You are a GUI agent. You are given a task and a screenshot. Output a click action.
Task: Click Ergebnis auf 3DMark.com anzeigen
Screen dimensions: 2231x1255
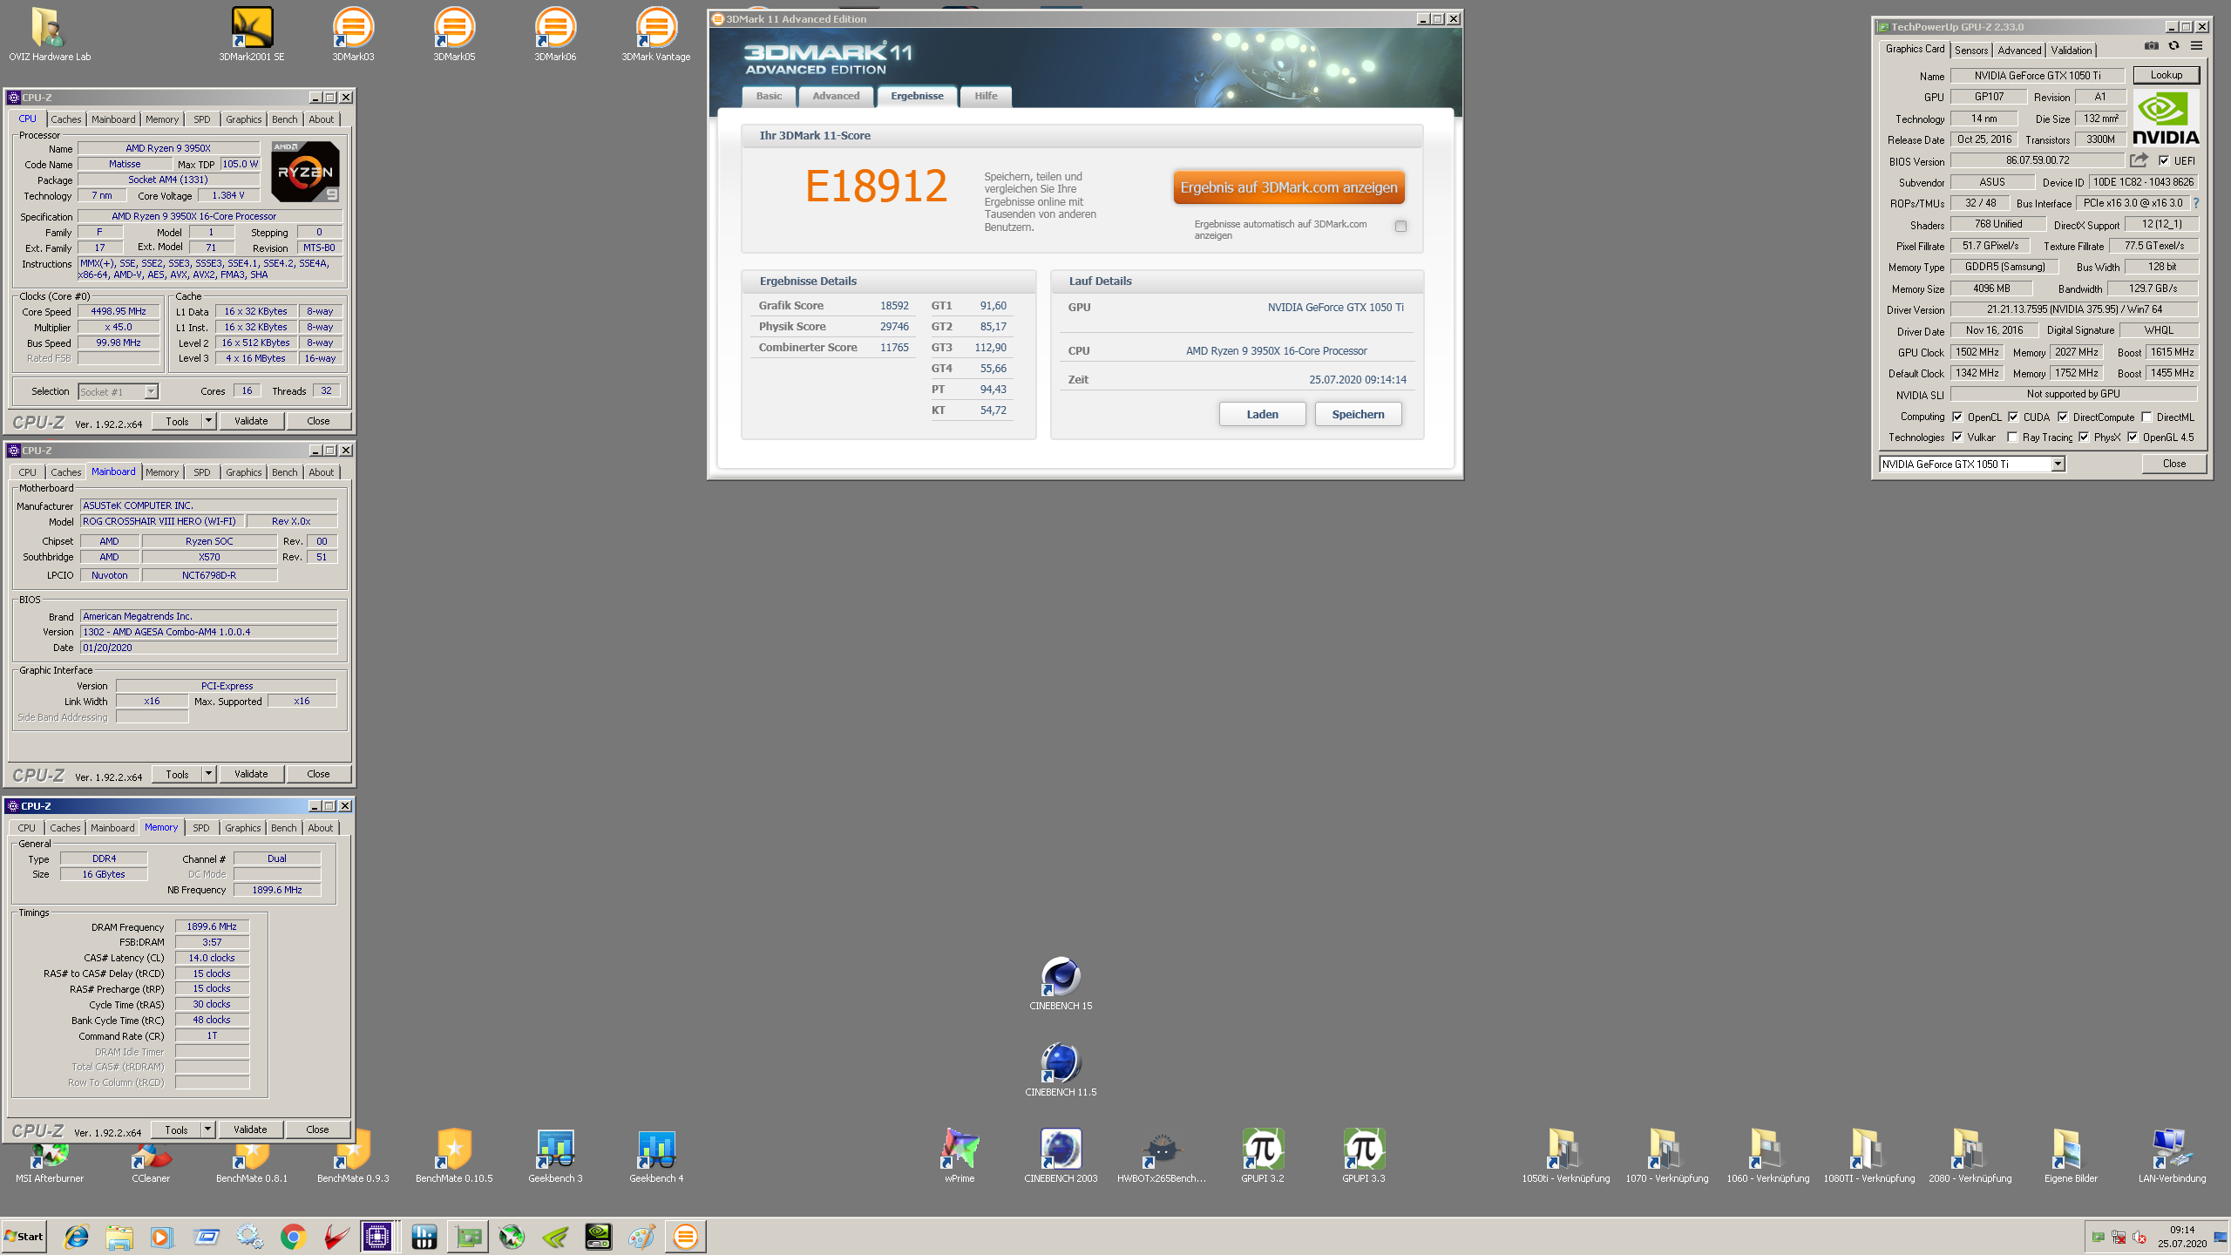tap(1289, 187)
